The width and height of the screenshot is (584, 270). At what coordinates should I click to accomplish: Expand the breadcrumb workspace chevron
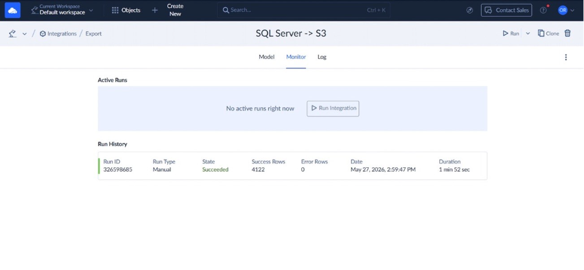coord(25,34)
